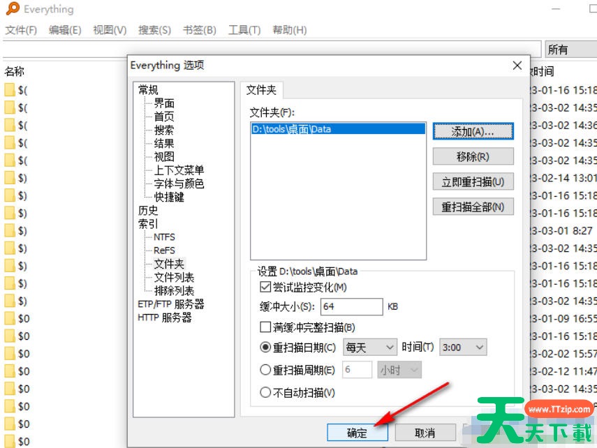Click the Everything app icon in title bar
The width and height of the screenshot is (597, 448).
point(13,9)
